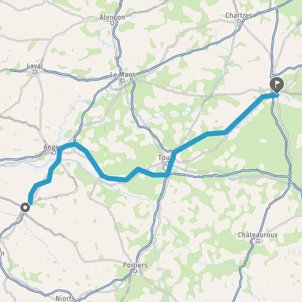
Task: Select the Poitiers city marker
Action: 135,271
